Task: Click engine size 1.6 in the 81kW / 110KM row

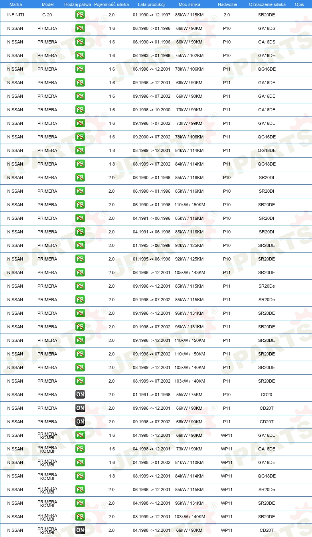Action: coord(112,462)
